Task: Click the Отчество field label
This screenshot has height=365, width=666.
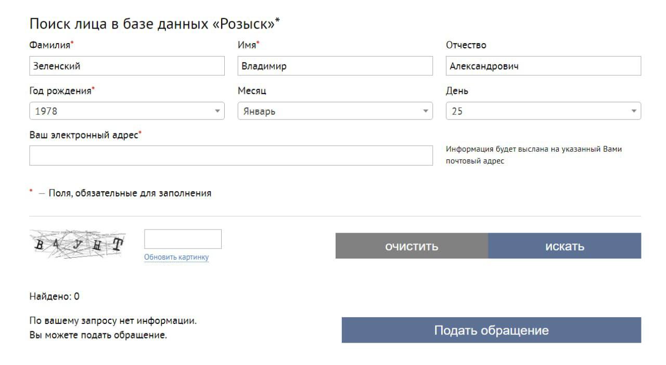Action: pyautogui.click(x=466, y=45)
